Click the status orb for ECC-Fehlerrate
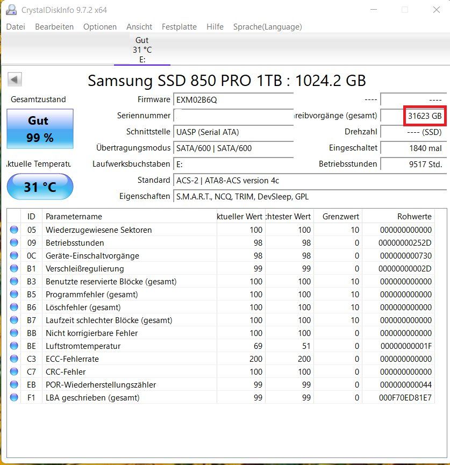 pos(14,359)
